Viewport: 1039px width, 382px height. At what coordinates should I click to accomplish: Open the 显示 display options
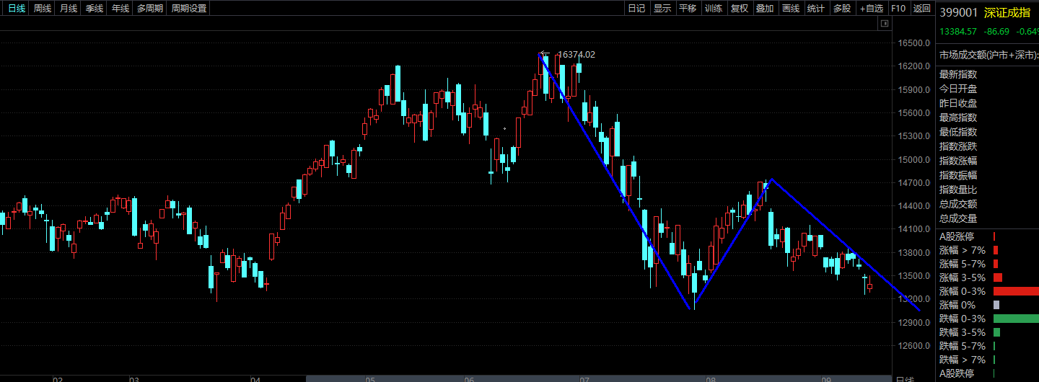tap(662, 9)
